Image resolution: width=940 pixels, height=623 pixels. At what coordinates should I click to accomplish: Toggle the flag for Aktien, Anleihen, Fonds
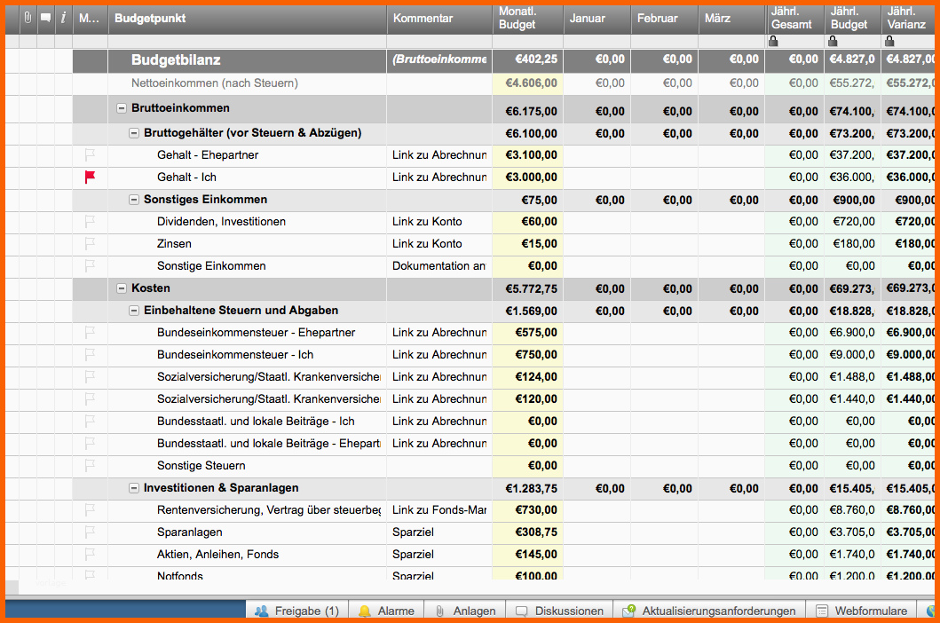tap(90, 555)
